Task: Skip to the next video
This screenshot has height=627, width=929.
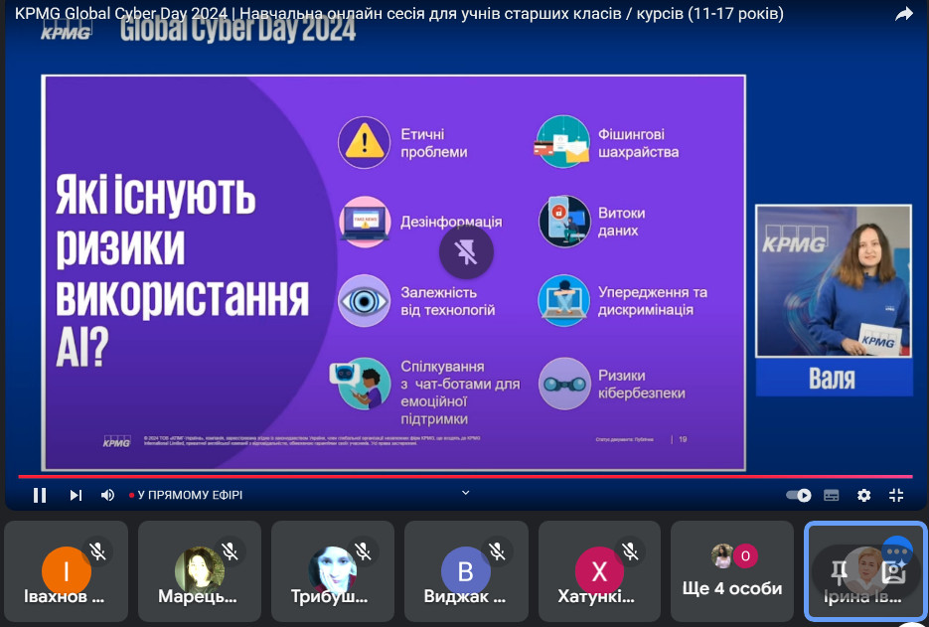Action: 76,495
